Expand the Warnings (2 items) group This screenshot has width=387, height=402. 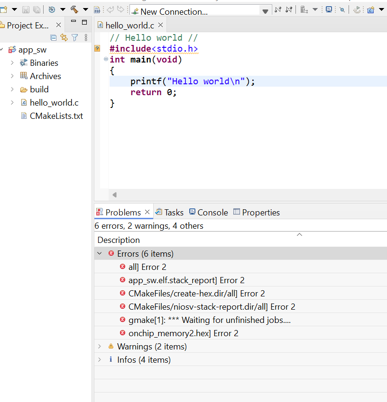100,347
